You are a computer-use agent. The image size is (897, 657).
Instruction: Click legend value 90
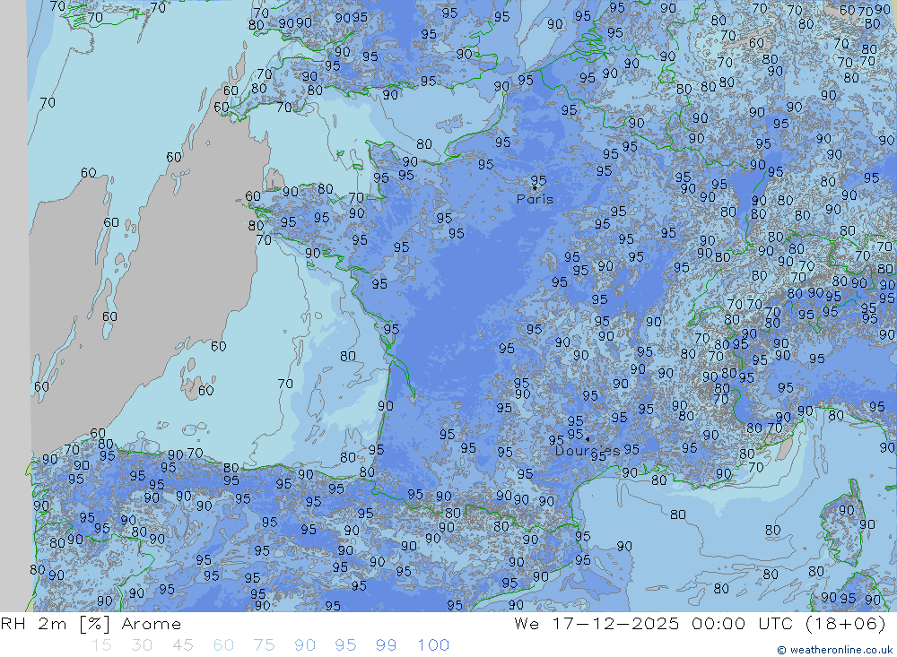[x=305, y=645]
